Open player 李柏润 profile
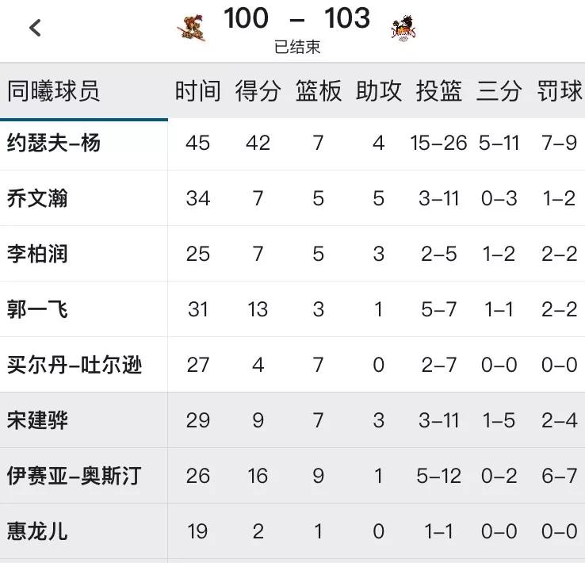Image resolution: width=585 pixels, height=563 pixels. point(37,254)
